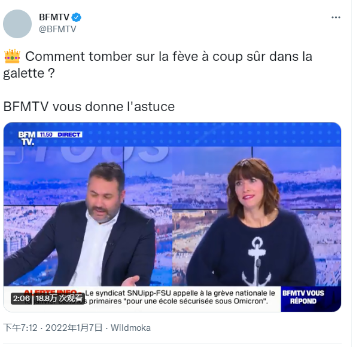
Task: Click the 11.50 clock in video overlay
Action: (x=46, y=134)
